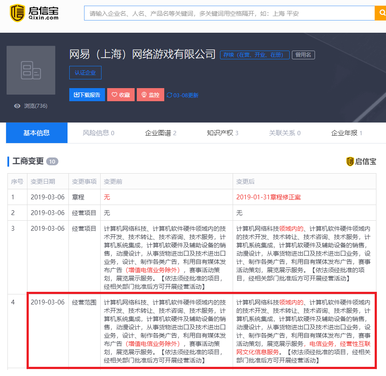Go to the 企业年报 tab
The height and width of the screenshot is (376, 386).
pos(346,133)
